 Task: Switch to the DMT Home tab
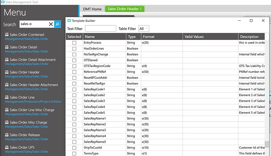tap(92, 9)
